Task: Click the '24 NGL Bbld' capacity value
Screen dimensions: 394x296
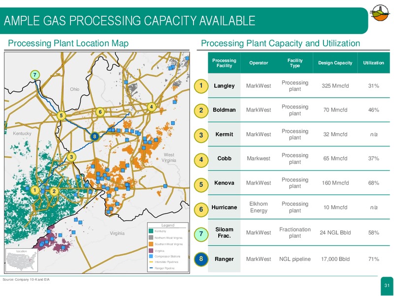Action: [335, 232]
